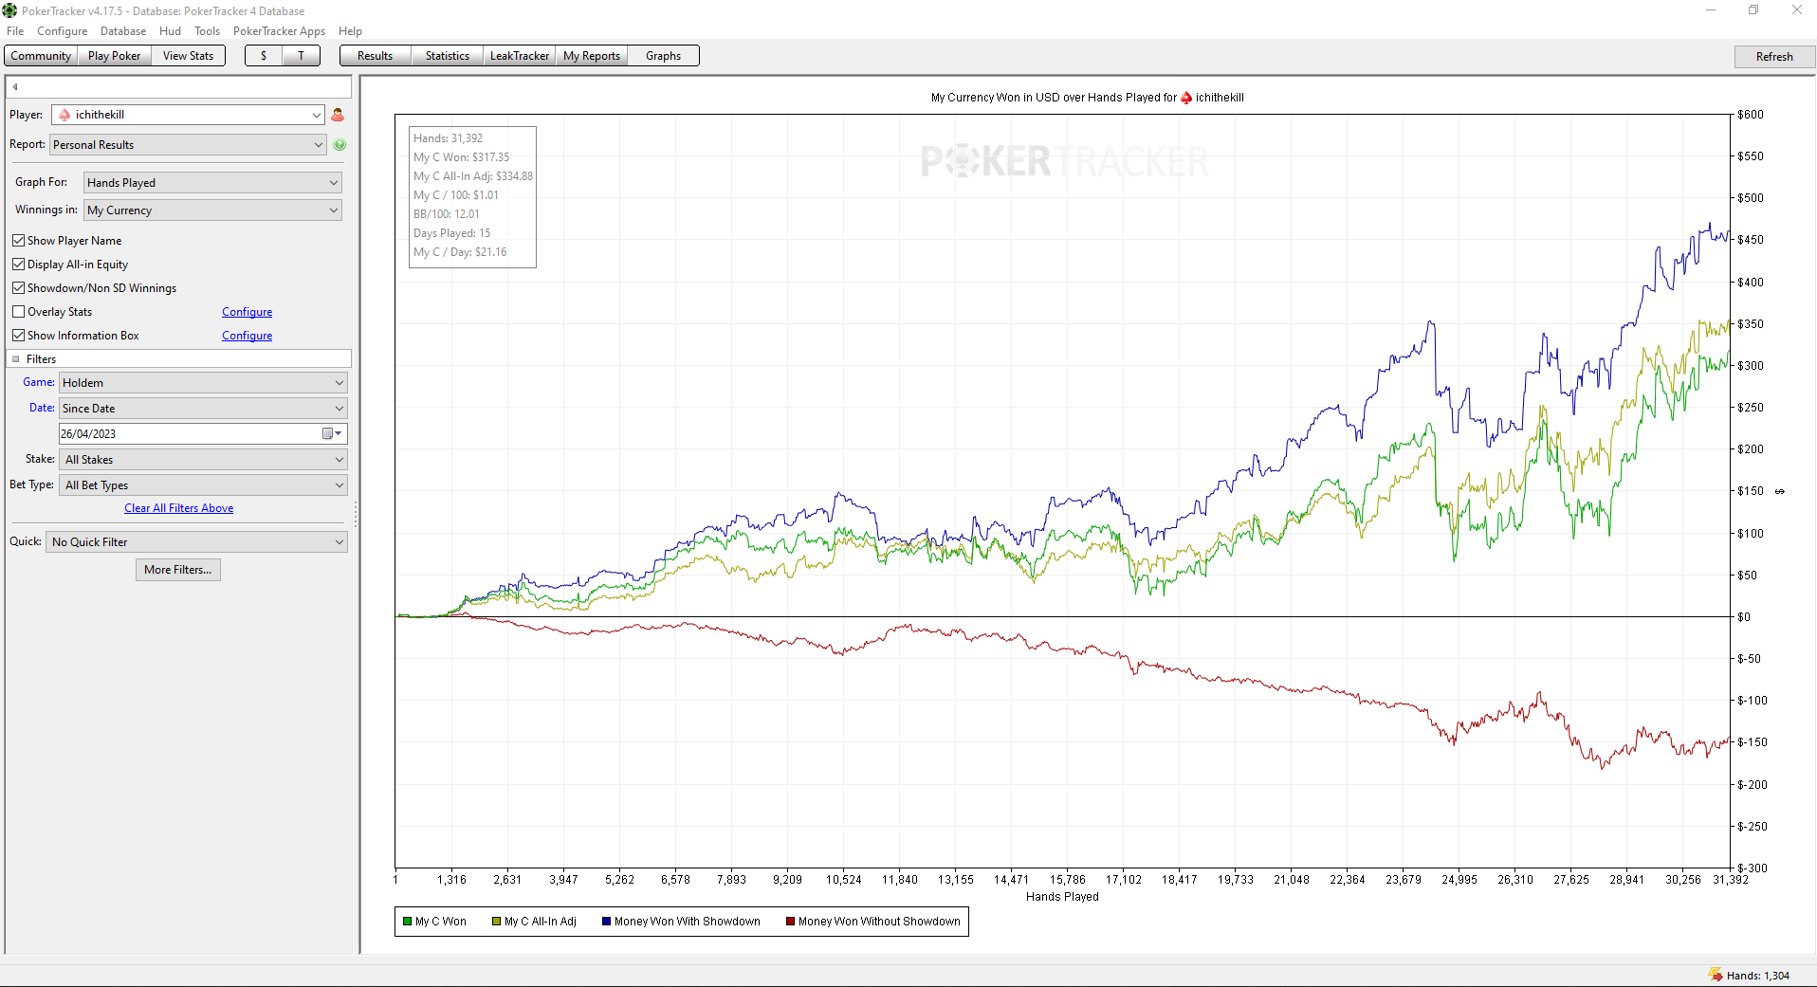The width and height of the screenshot is (1817, 987).
Task: Collapse the left panel arrow icon
Action: pos(15,87)
